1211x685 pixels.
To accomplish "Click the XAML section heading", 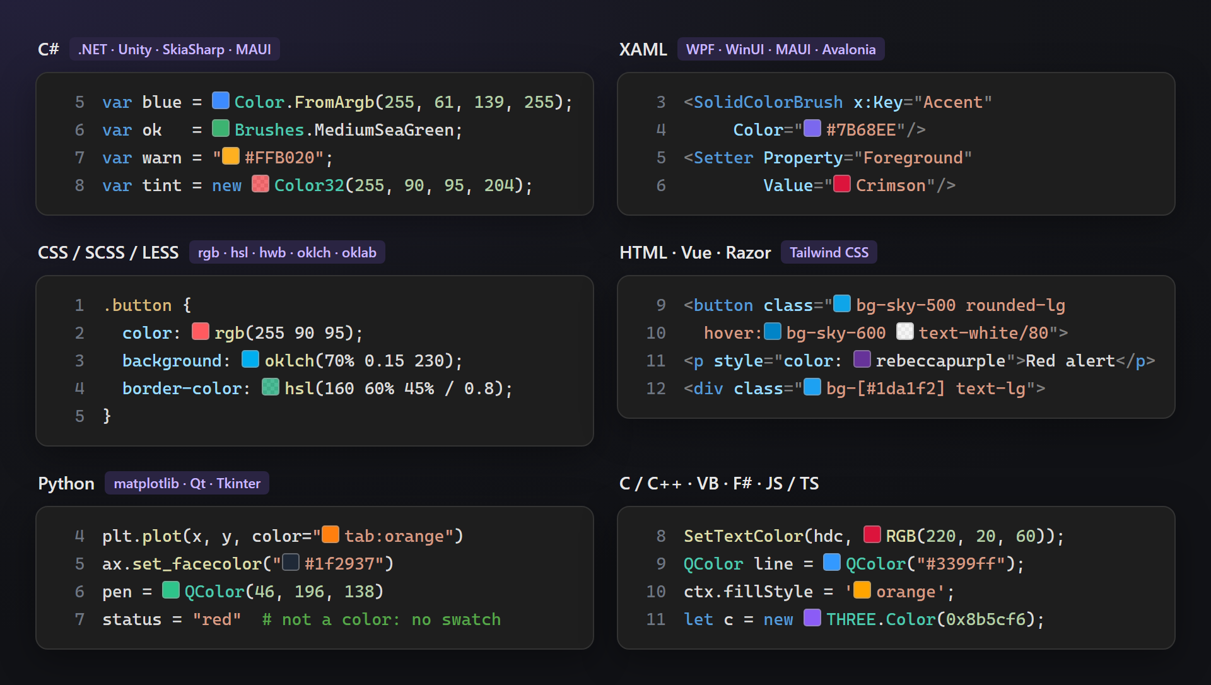I will click(x=643, y=49).
